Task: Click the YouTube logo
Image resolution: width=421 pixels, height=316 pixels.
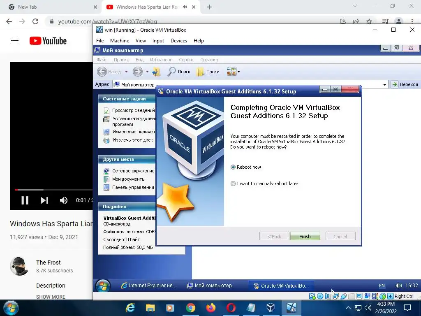Action: point(48,41)
